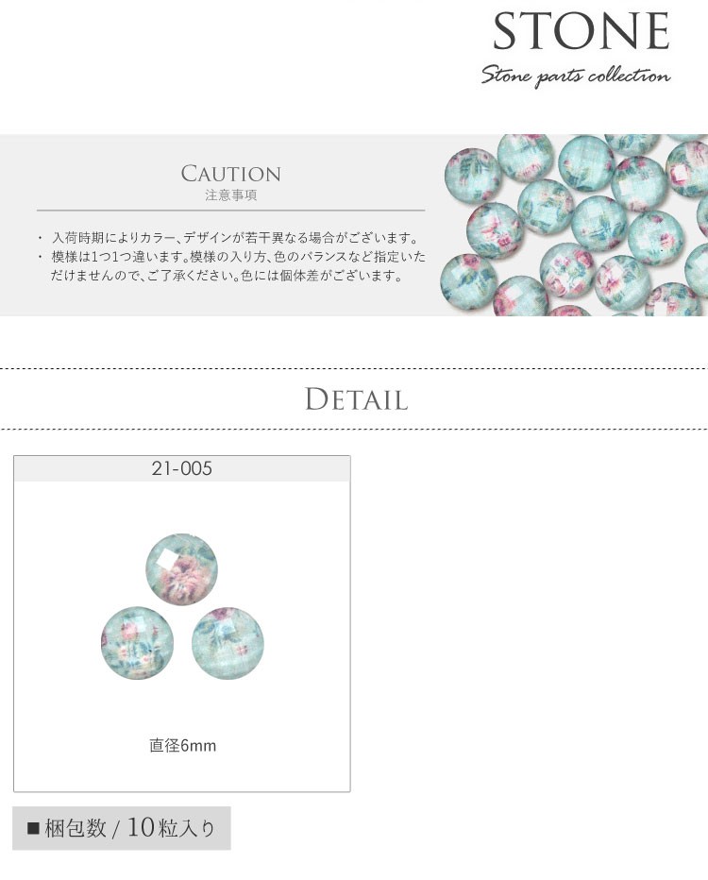The width and height of the screenshot is (708, 880).
Task: Click the black square bullet before 梱包数
Action: pos(34,828)
